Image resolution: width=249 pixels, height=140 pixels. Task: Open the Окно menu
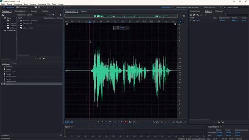point(54,4)
